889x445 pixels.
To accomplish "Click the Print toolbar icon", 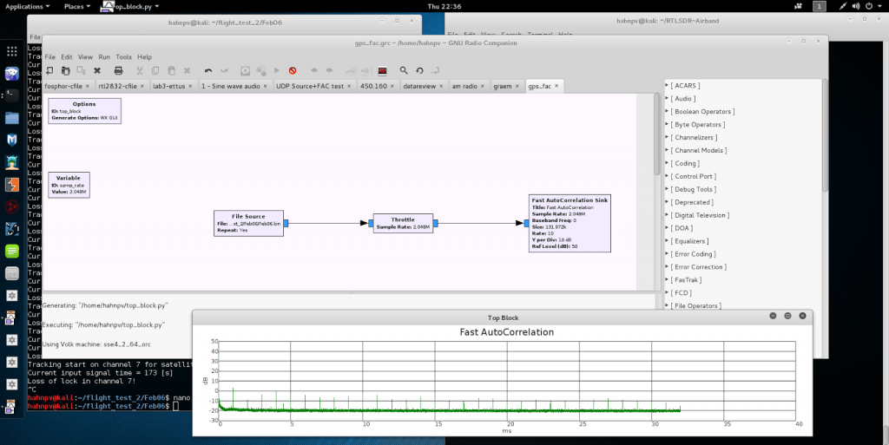I will tap(118, 71).
